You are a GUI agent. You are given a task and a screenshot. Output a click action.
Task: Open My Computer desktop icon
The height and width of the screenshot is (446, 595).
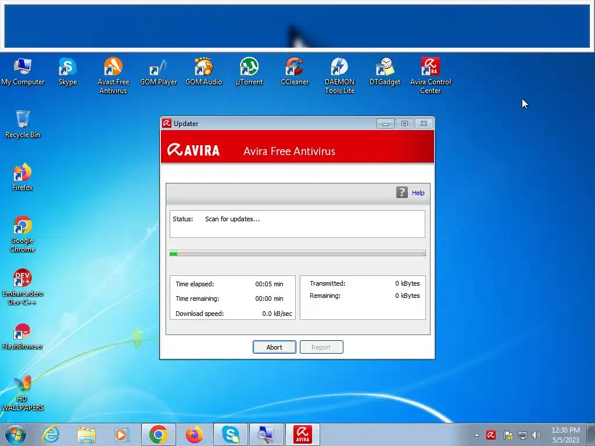click(x=23, y=71)
